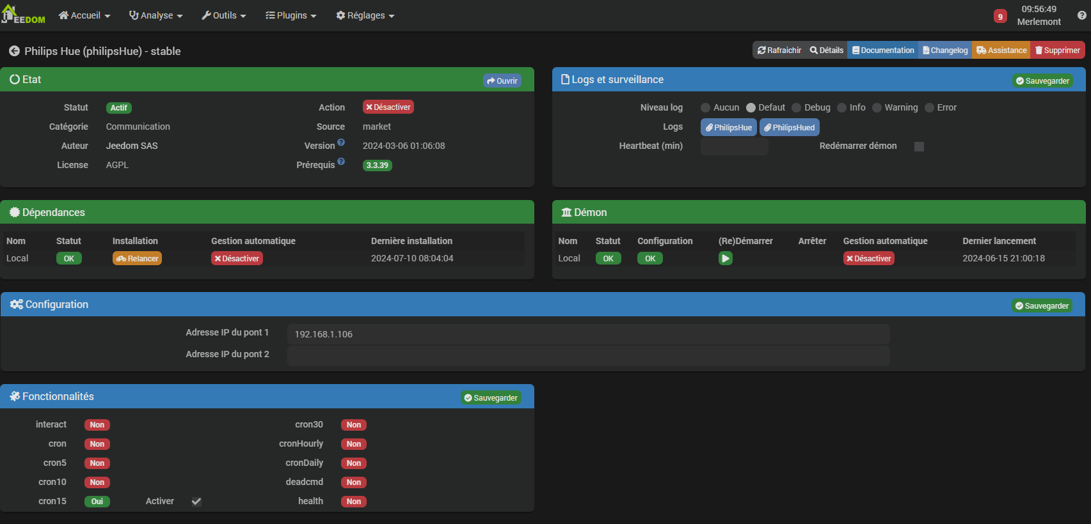The image size is (1091, 524).
Task: Click the clock showing 09:56:49
Action: 1039,9
